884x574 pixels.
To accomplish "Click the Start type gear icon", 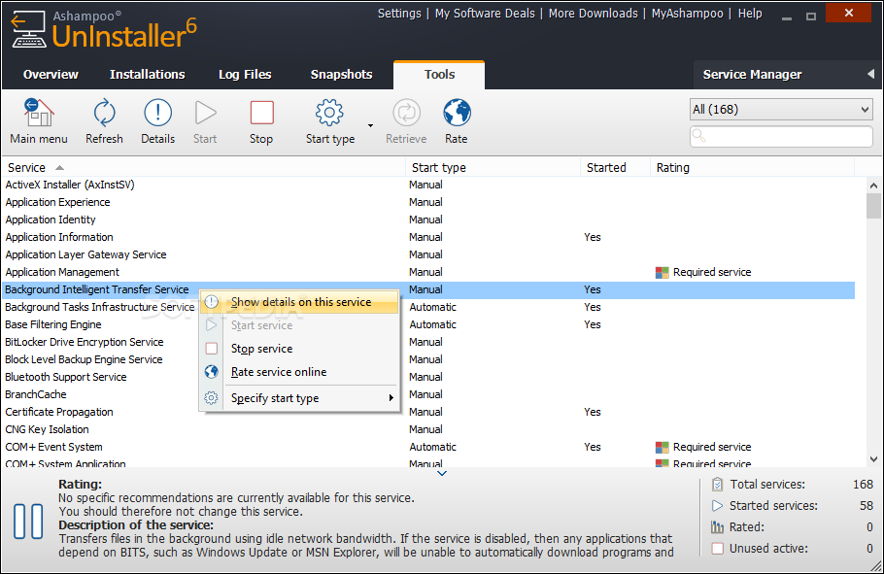I will [330, 113].
